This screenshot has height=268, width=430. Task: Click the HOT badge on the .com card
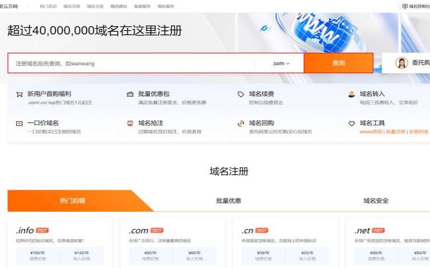[157, 230]
